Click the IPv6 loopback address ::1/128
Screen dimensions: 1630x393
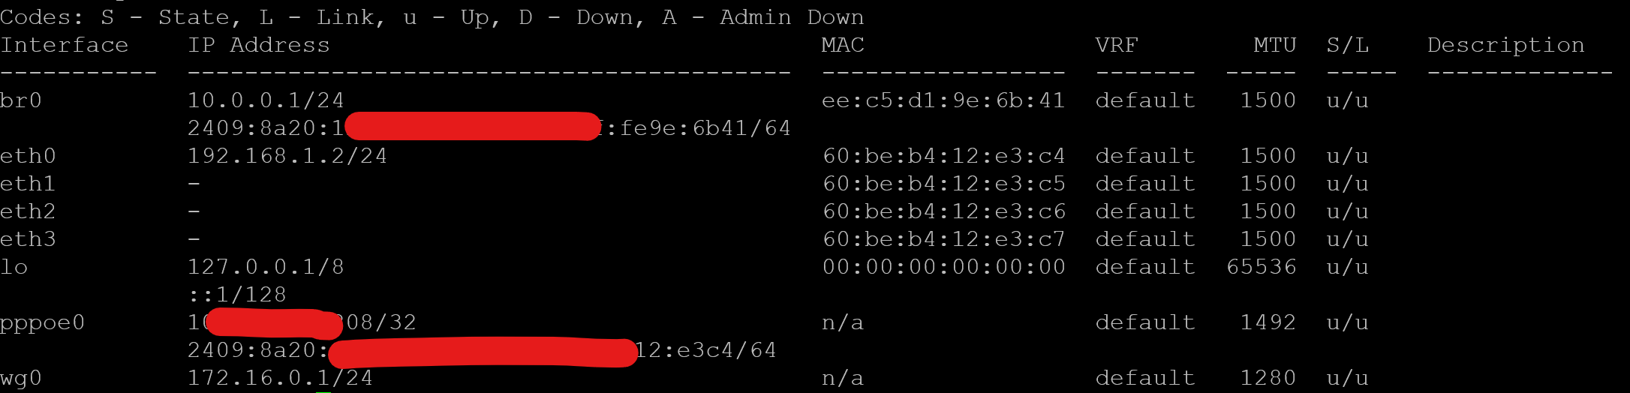237,295
